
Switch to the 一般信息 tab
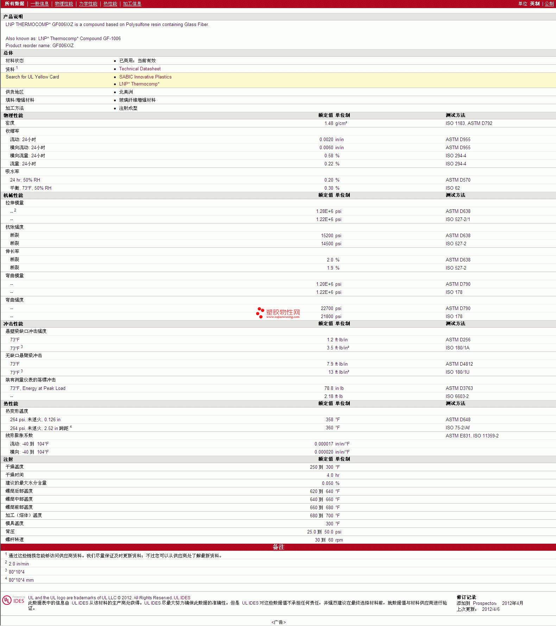pos(39,4)
